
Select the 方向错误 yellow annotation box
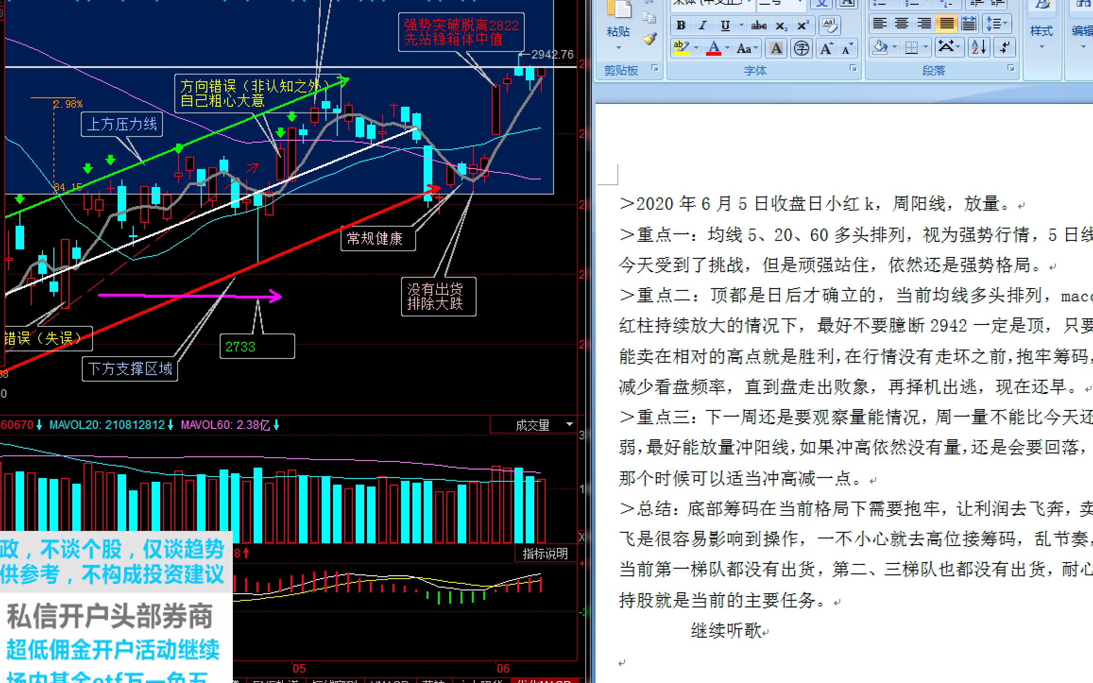click(x=257, y=93)
